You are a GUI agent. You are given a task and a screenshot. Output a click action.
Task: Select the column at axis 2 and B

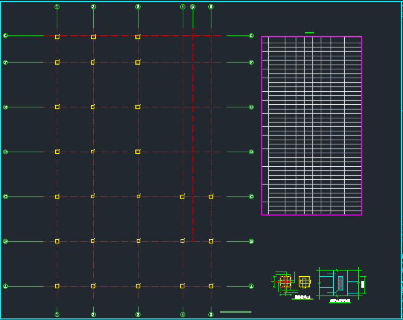[x=93, y=241]
